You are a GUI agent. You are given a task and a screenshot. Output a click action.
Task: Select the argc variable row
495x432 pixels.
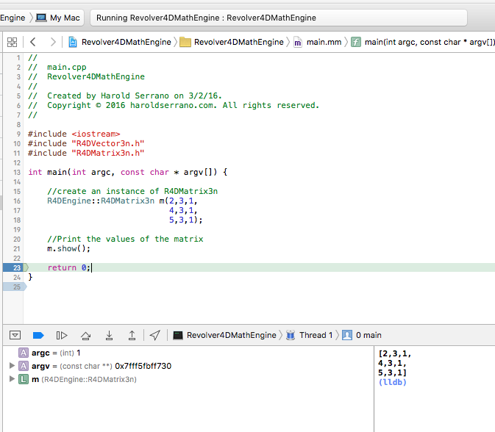188,353
